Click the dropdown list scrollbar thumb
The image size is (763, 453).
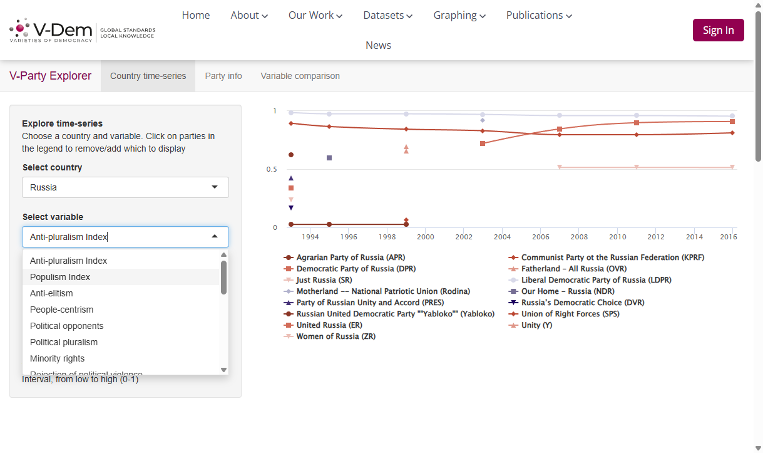[223, 278]
